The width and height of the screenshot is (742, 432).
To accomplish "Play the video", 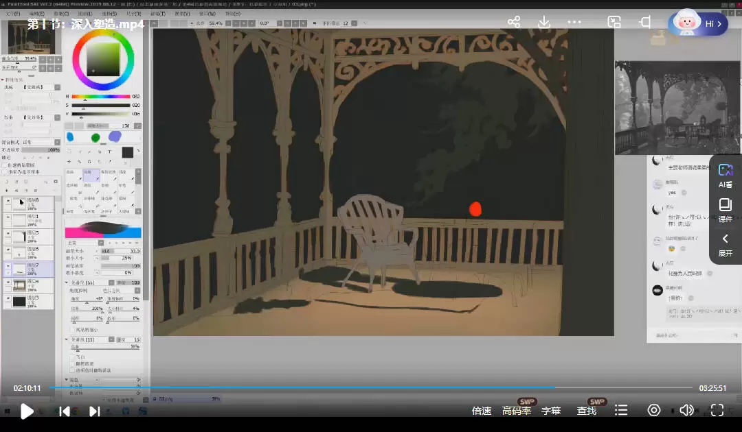I will point(27,411).
